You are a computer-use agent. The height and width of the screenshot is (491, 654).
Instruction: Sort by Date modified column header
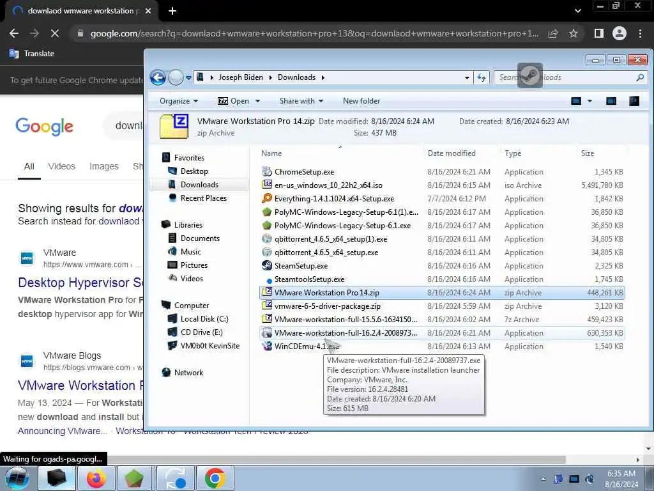[x=452, y=153]
